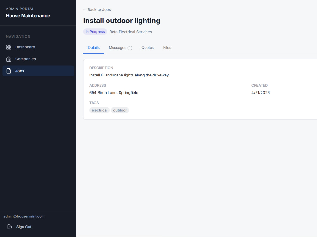This screenshot has width=317, height=237.
Task: Click the address 654 Birch Lane, Springfield
Action: 114,93
